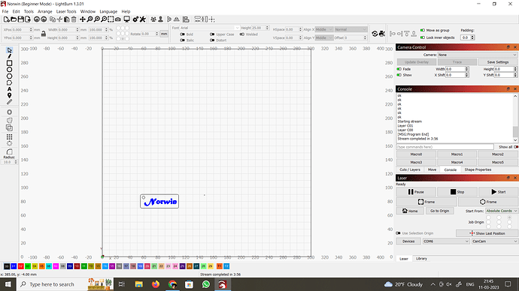
Task: Select the Ellipse drawing tool
Action: click(x=9, y=70)
